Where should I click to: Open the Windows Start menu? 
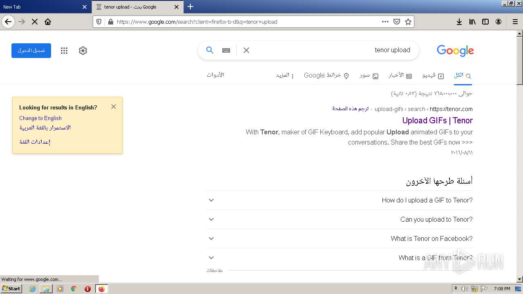point(11,289)
